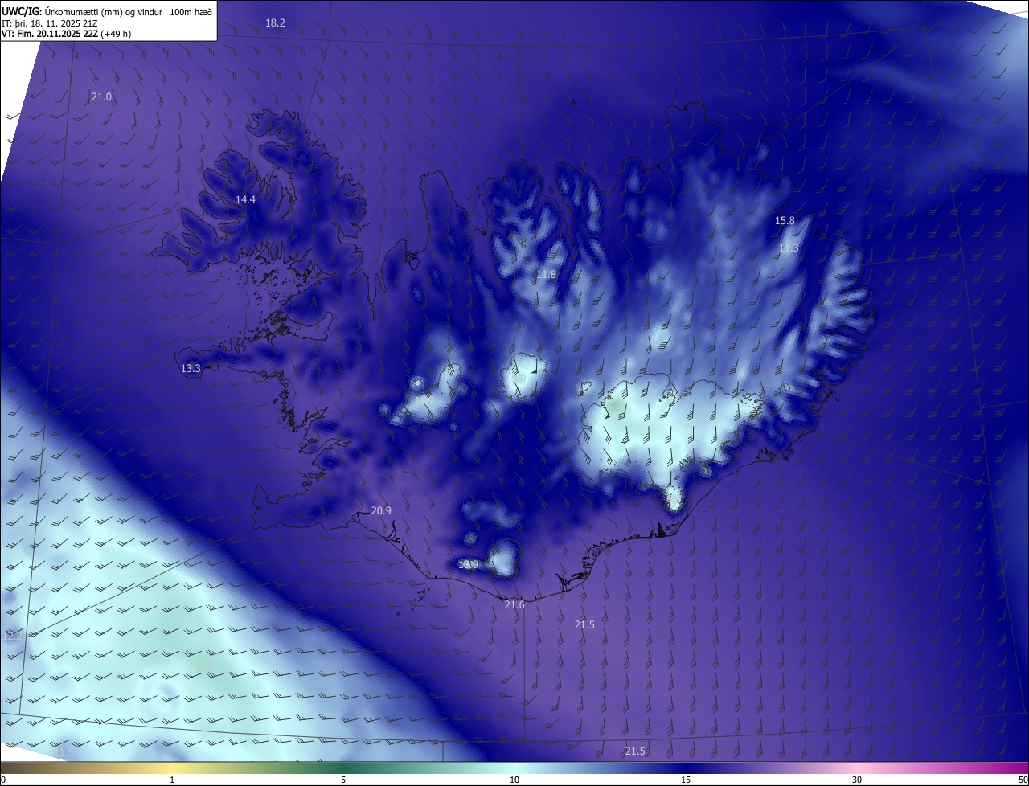Click the 14.4 value over the Westfjords

tap(245, 199)
